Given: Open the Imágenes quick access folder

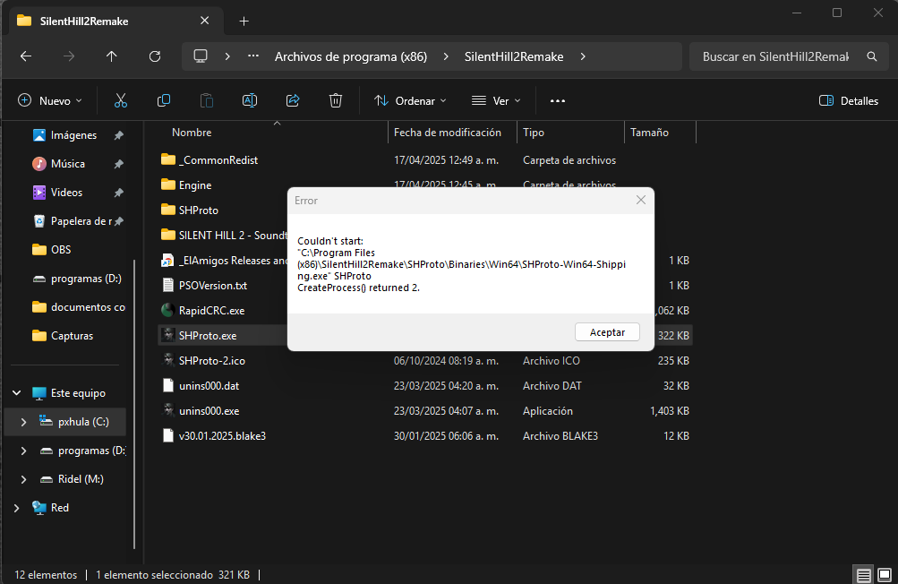Looking at the screenshot, I should (x=73, y=135).
